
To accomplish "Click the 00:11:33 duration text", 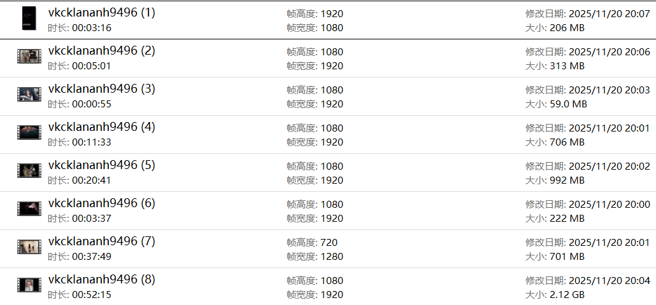I will [x=92, y=142].
